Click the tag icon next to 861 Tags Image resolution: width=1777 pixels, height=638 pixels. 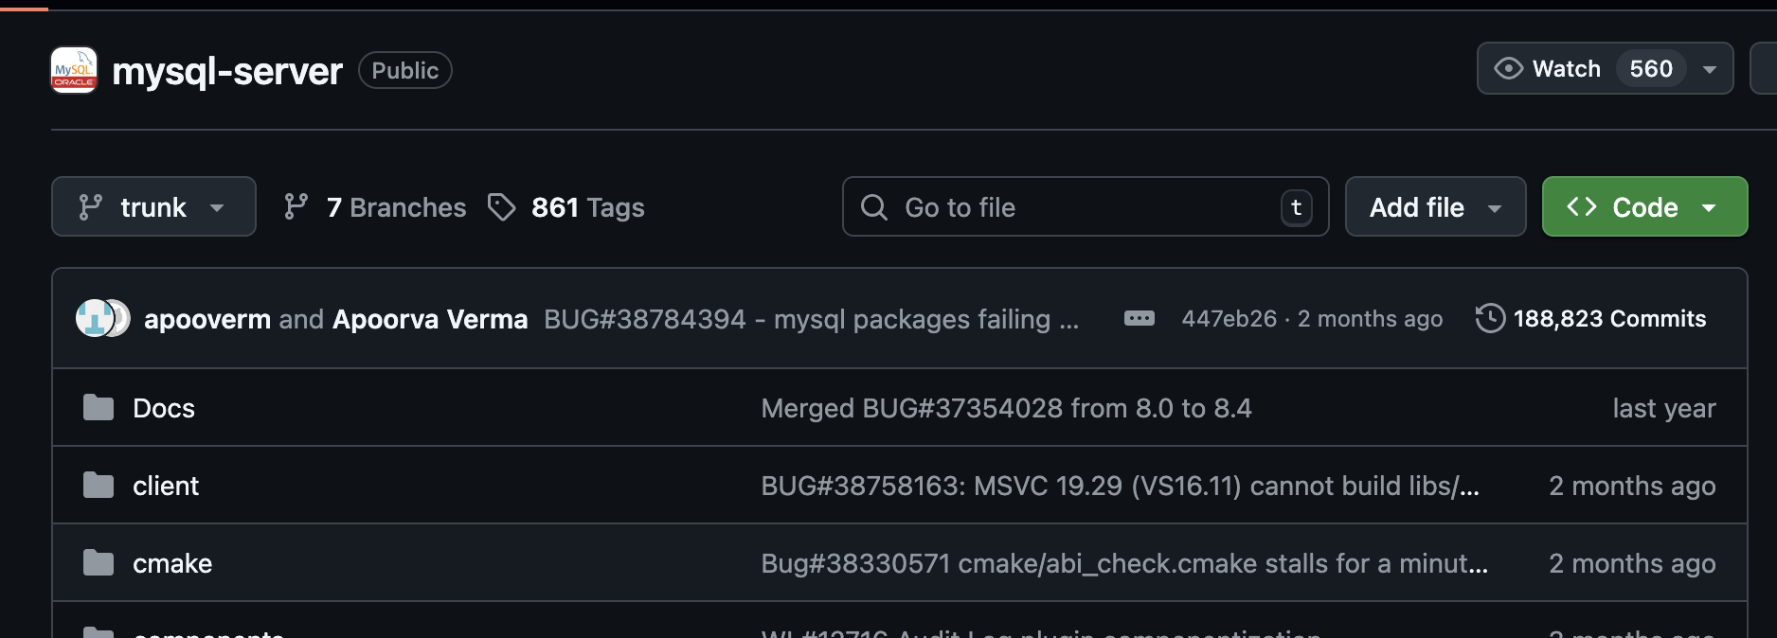click(503, 206)
